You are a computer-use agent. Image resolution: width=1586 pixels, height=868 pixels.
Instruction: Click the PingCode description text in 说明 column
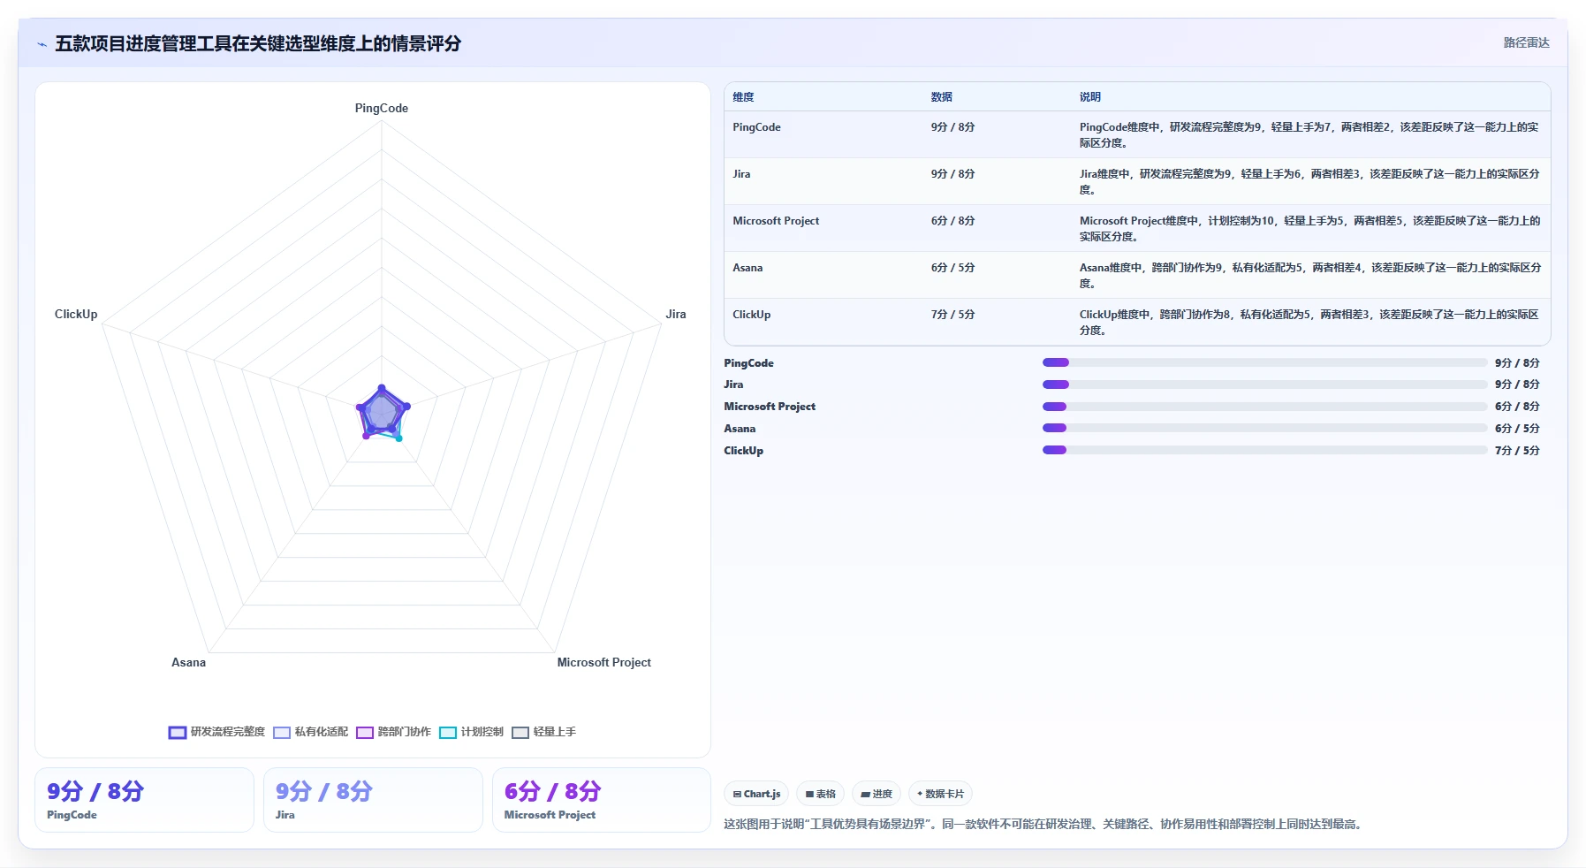(1309, 135)
